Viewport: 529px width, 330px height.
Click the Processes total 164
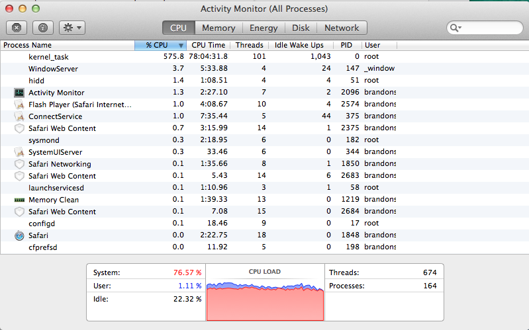430,286
